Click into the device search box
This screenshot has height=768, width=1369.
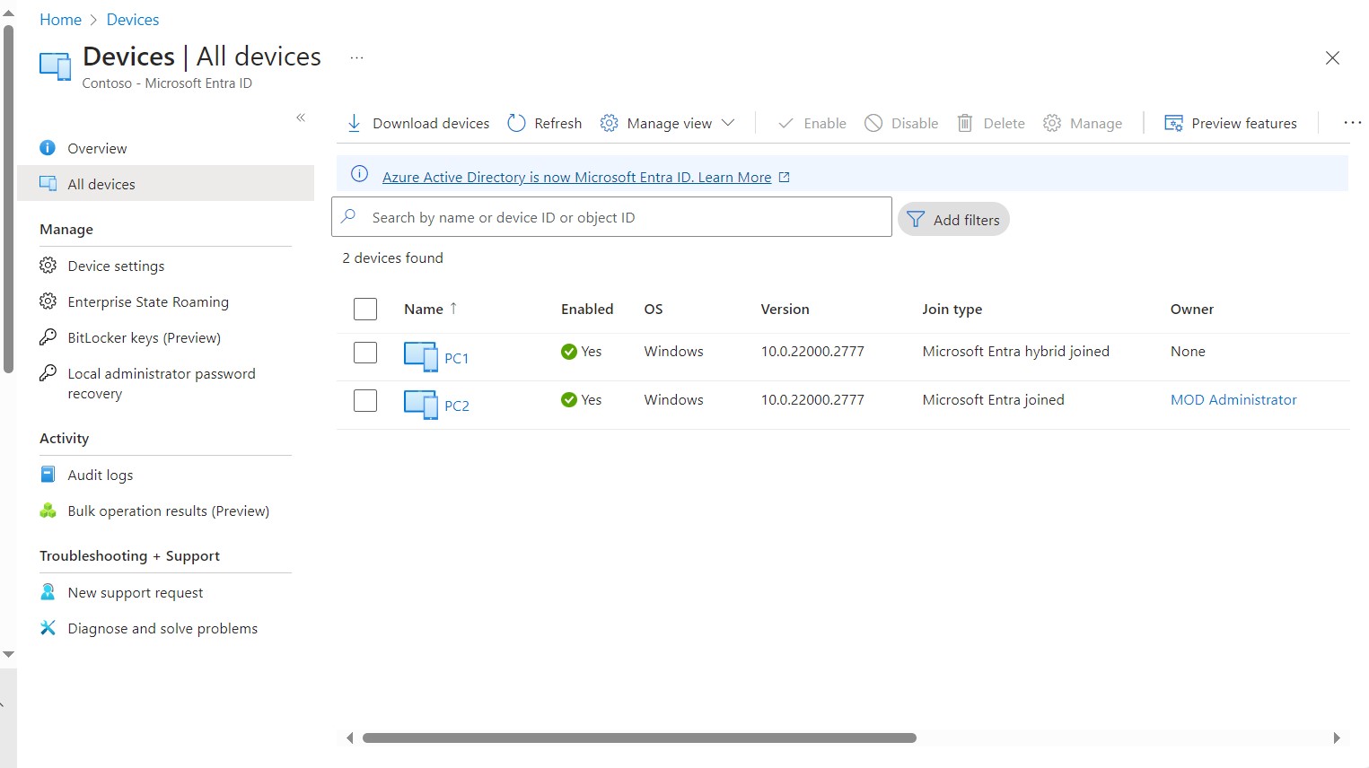tap(611, 217)
